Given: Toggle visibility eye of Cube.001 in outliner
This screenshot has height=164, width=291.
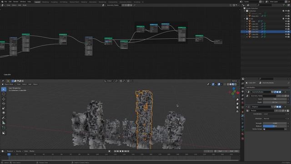Looking at the screenshot, I should point(286,24).
